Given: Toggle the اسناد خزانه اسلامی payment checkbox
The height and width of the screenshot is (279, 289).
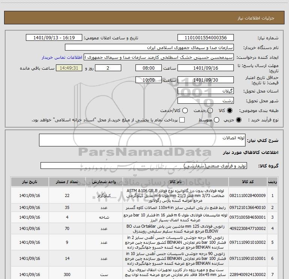Looking at the screenshot, I should (x=182, y=120).
